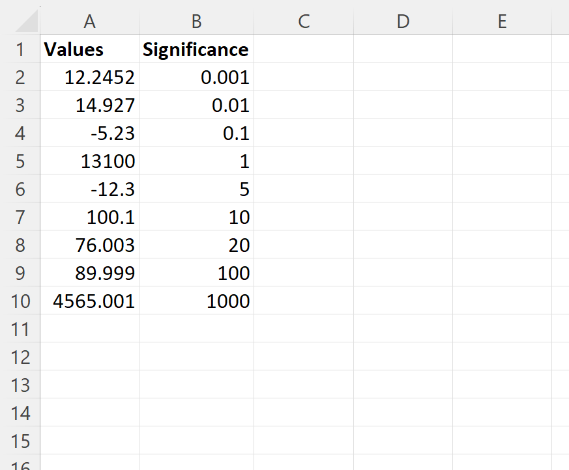Select row 9 header
Image resolution: width=569 pixels, height=470 pixels.
click(20, 272)
